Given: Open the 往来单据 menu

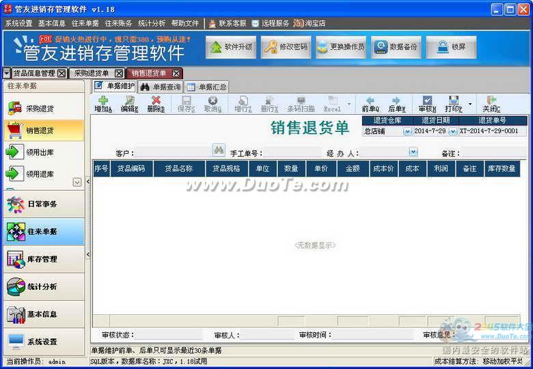Looking at the screenshot, I should (85, 23).
